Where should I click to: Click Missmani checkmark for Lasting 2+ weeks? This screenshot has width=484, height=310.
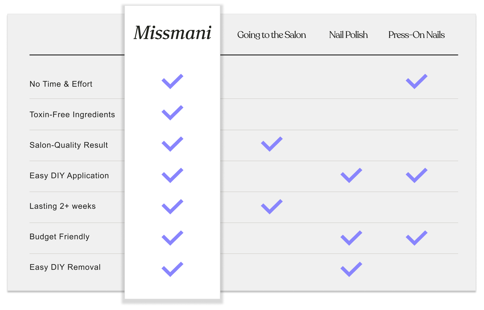pos(172,207)
